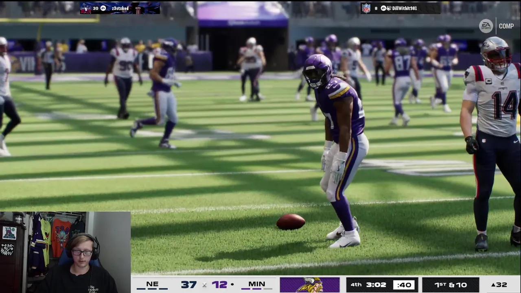Click the 'MIN' team abbreviation
This screenshot has height=293, width=521.
[256, 284]
